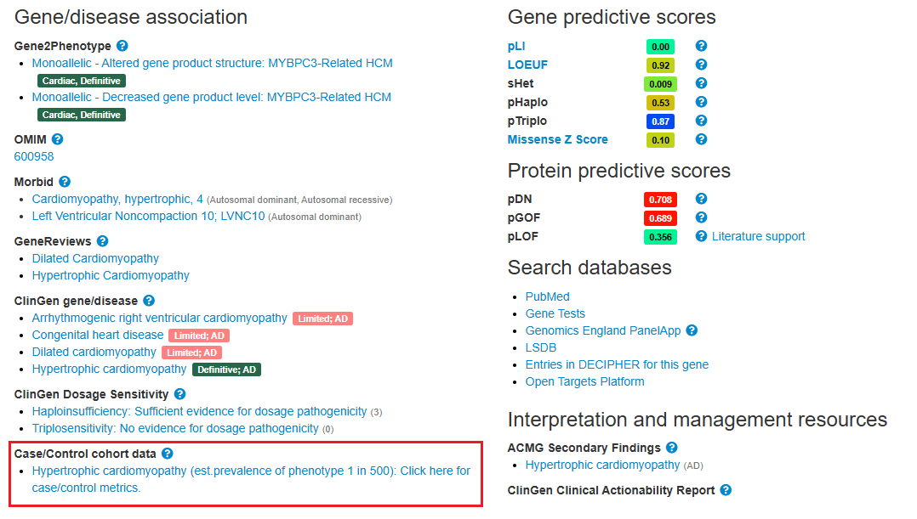The height and width of the screenshot is (519, 917).
Task: Click help icon next to Gene2Phenotype
Action: 122,46
